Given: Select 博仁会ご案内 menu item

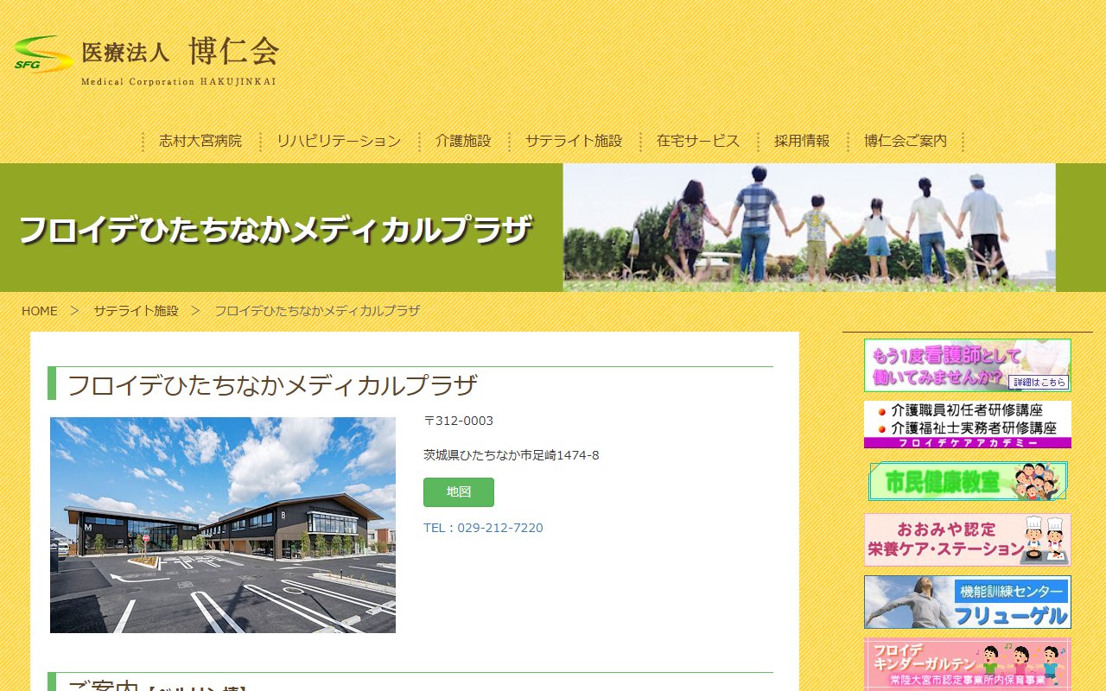Looking at the screenshot, I should point(906,141).
